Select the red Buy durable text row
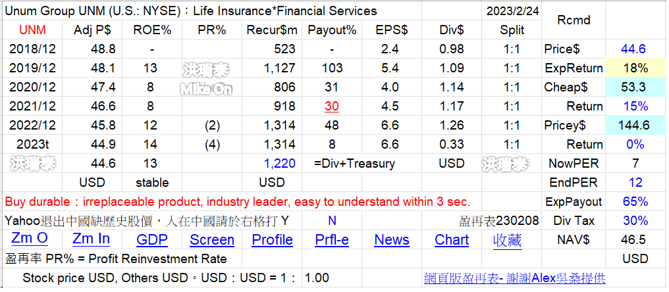 click(x=238, y=202)
